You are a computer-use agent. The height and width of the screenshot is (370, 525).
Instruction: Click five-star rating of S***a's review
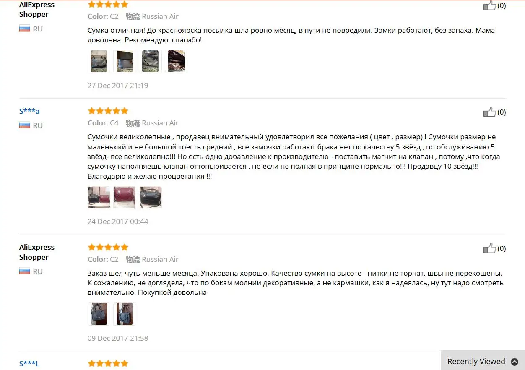[108, 111]
